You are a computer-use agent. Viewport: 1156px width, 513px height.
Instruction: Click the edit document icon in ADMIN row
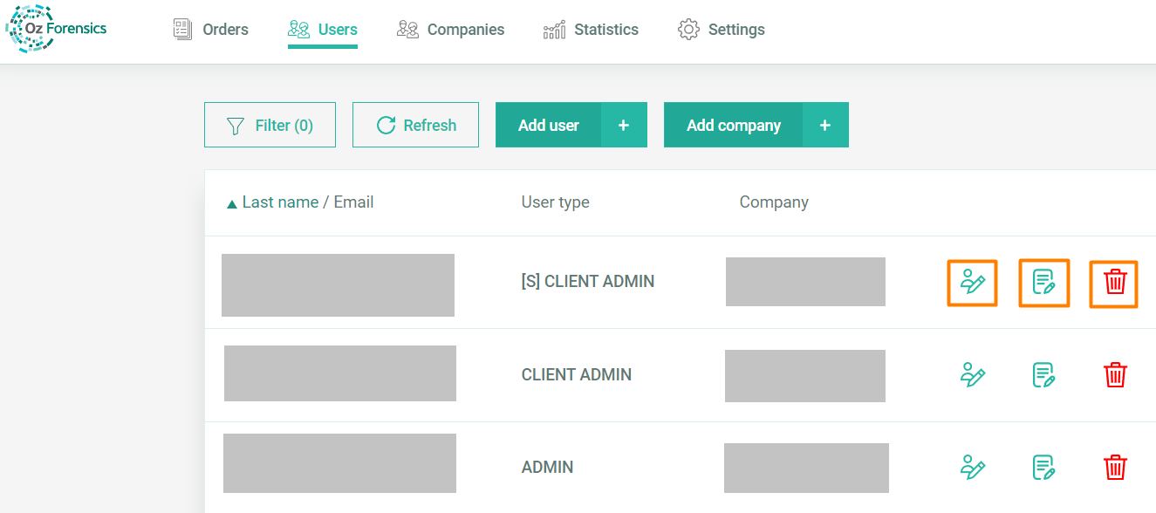coord(1043,468)
